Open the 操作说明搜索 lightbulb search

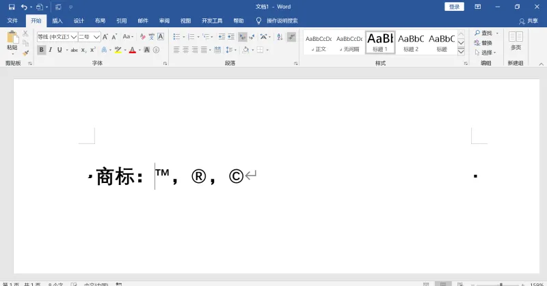click(258, 21)
